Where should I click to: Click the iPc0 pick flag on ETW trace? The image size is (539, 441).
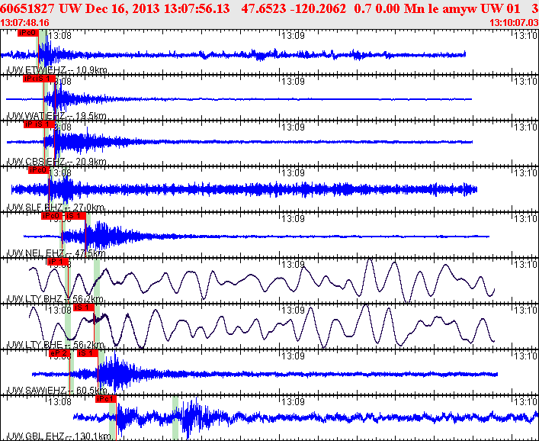point(27,33)
